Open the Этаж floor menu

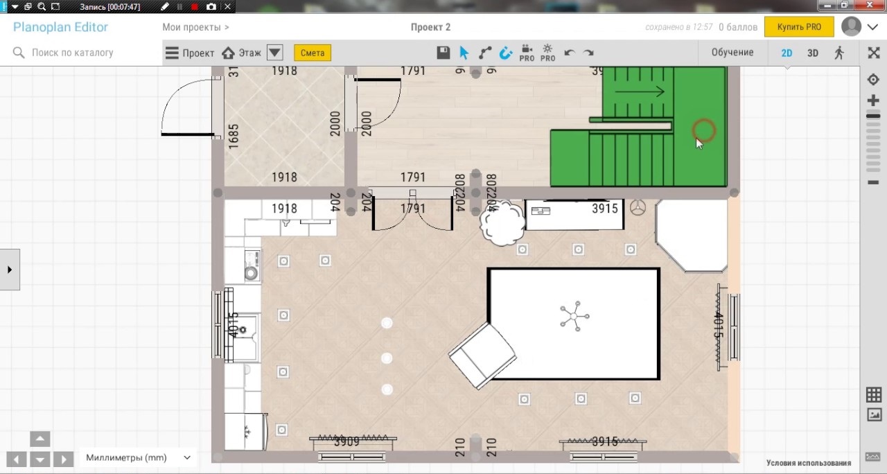(x=242, y=53)
